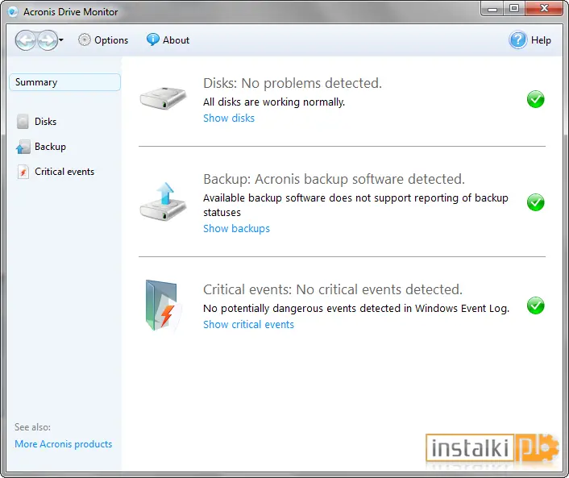Image resolution: width=569 pixels, height=478 pixels.
Task: Open the Options menu label
Action: 111,40
